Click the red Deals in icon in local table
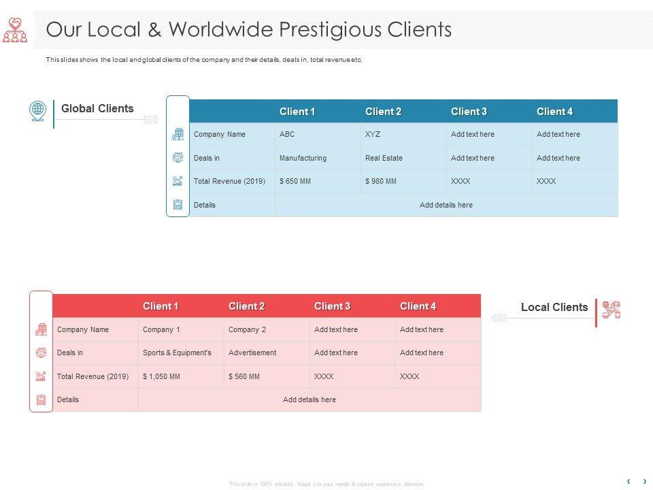This screenshot has width=653, height=490. 41,353
